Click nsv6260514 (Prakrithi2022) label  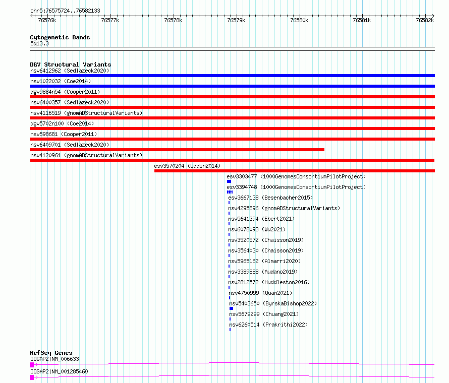[268, 325]
